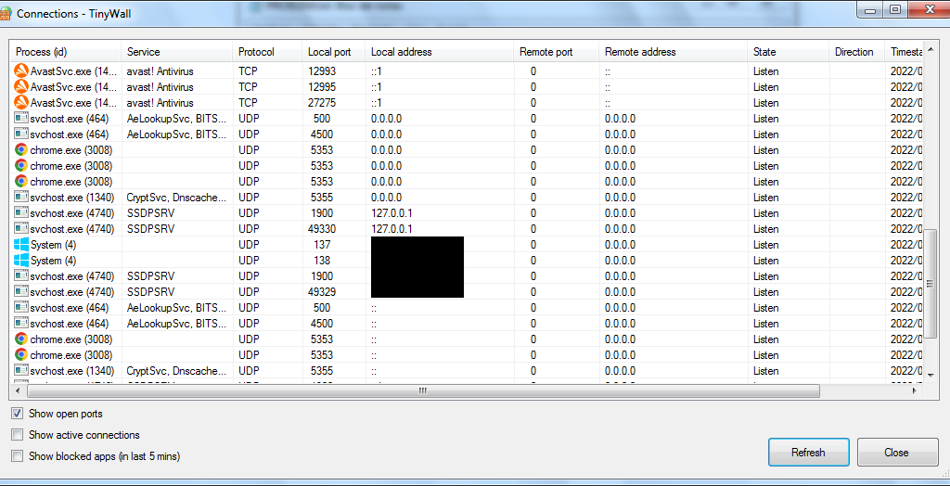Sort by the State column header
This screenshot has width=950, height=486.
tap(789, 52)
